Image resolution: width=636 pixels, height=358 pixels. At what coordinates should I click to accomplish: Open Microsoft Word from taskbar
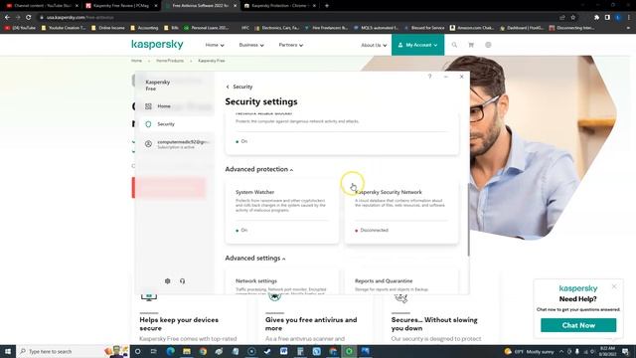click(284, 351)
